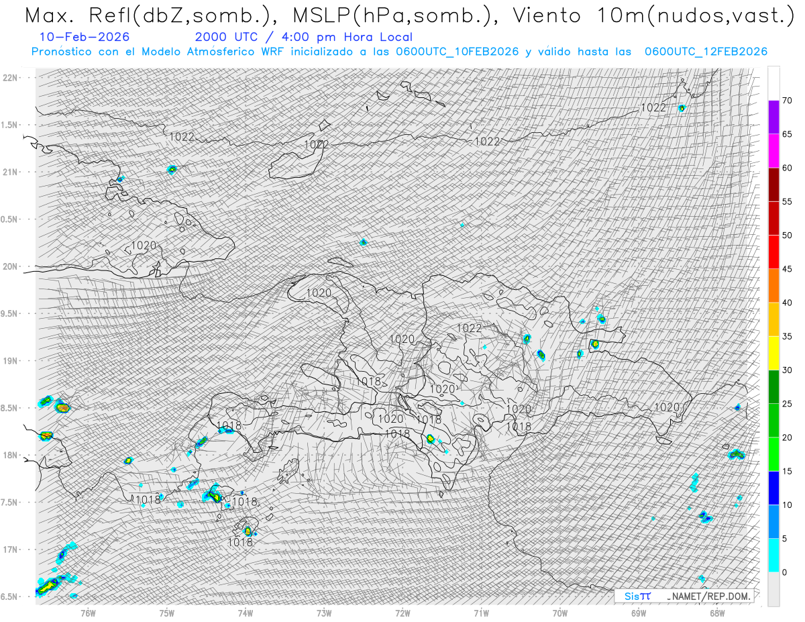805x622 pixels.
Task: Click the 'Pronóstico con el Modelo Atmósferico WRF' line
Action: tap(399, 52)
